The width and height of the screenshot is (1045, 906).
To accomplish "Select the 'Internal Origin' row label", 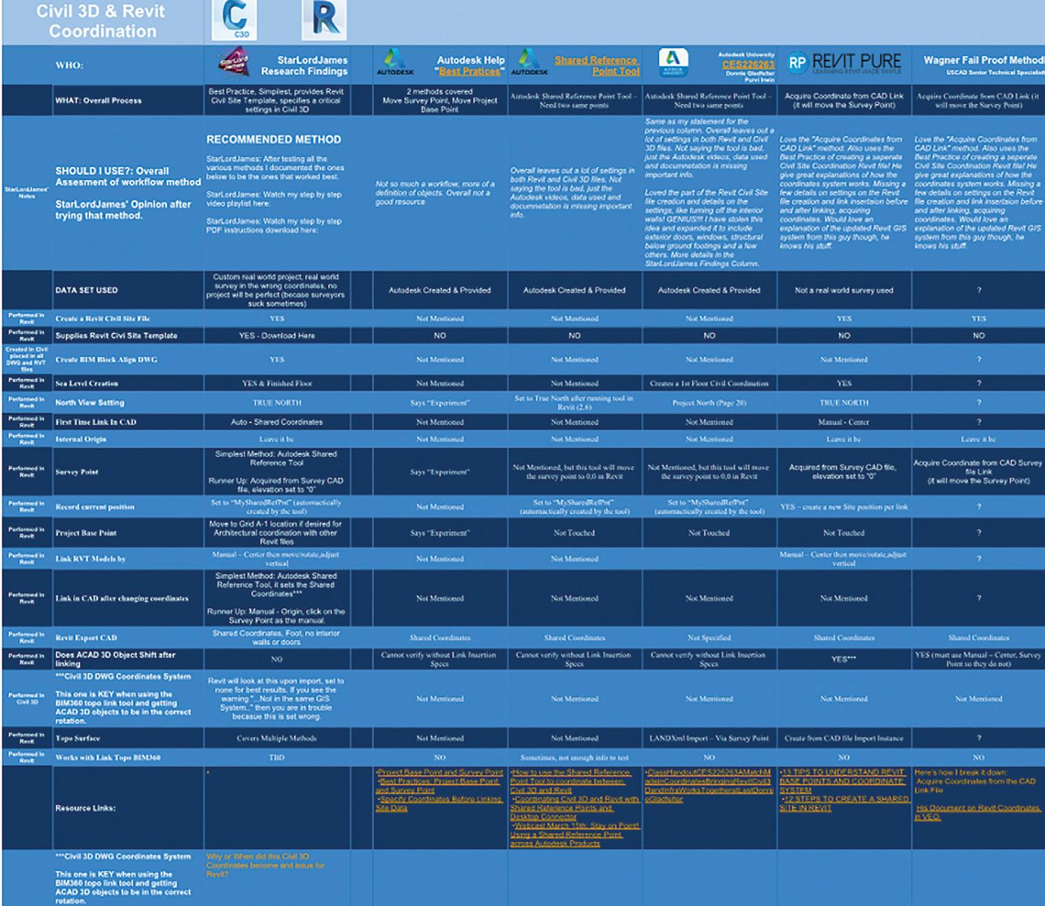I will (81, 439).
